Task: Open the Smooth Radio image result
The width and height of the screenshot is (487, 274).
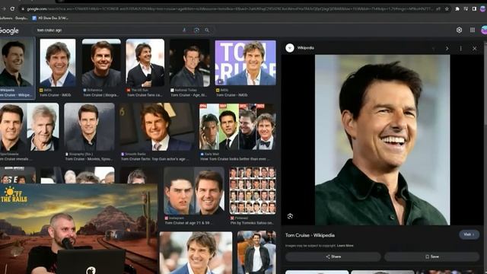Action: [x=158, y=127]
